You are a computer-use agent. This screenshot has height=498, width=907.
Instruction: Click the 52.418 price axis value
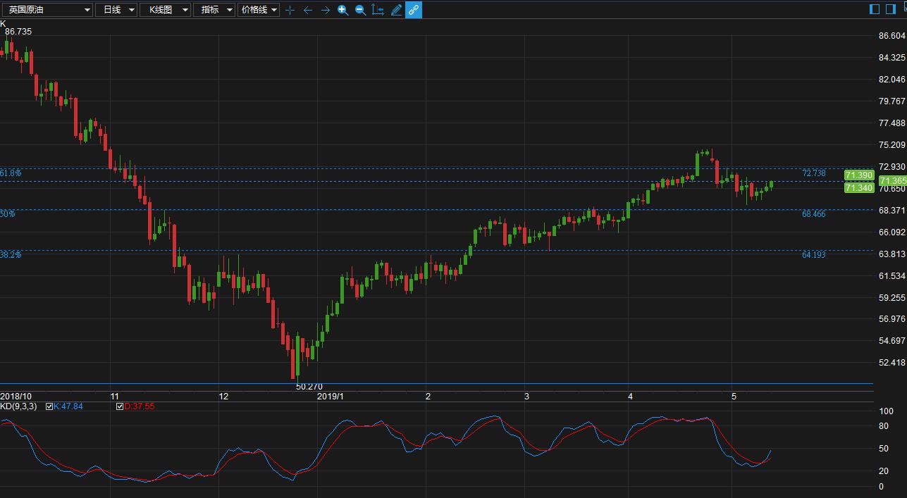coord(891,363)
